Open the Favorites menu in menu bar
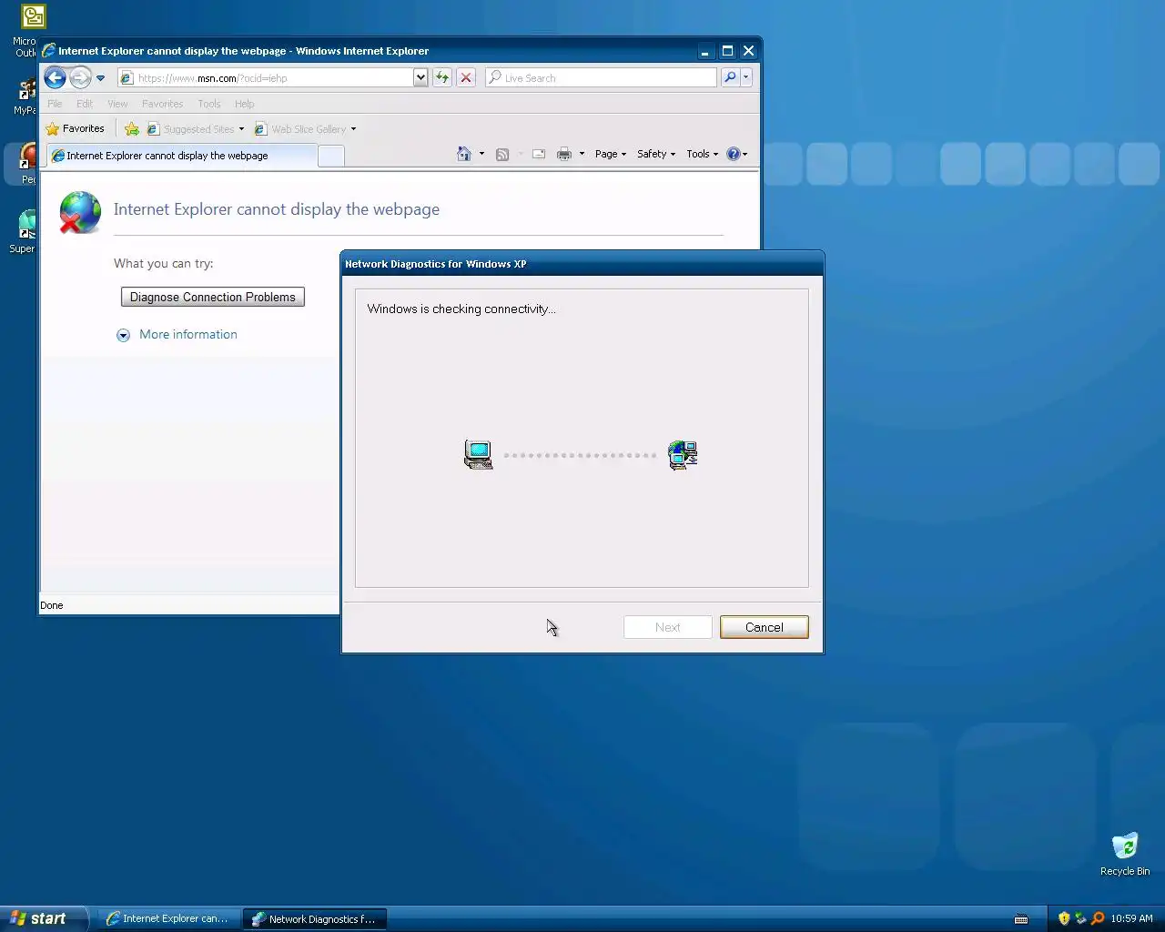 click(162, 104)
